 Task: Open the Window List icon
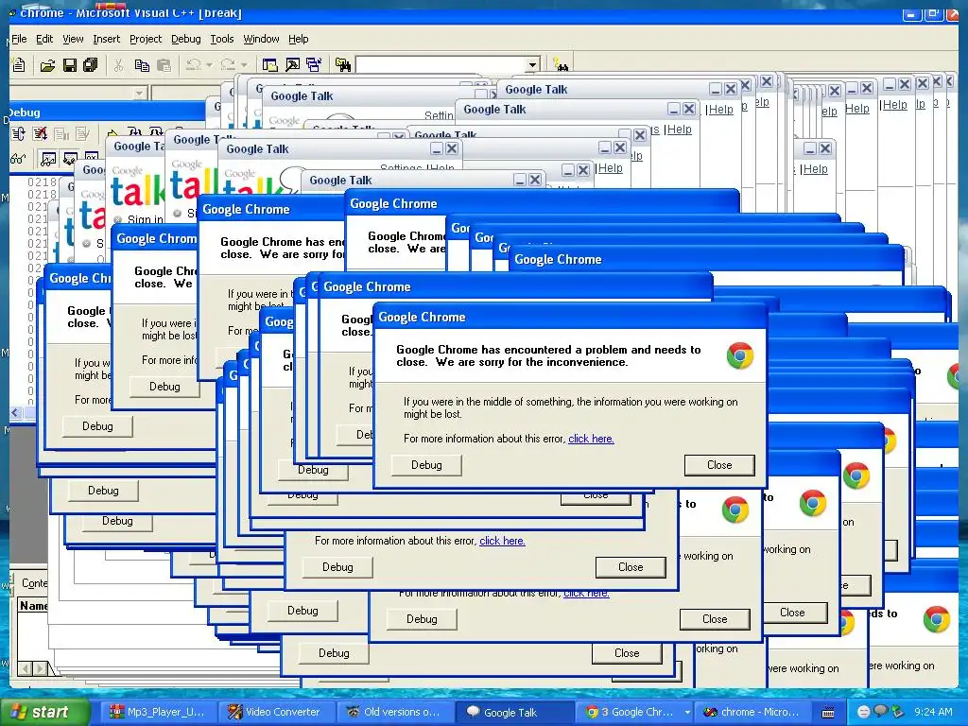click(x=314, y=65)
